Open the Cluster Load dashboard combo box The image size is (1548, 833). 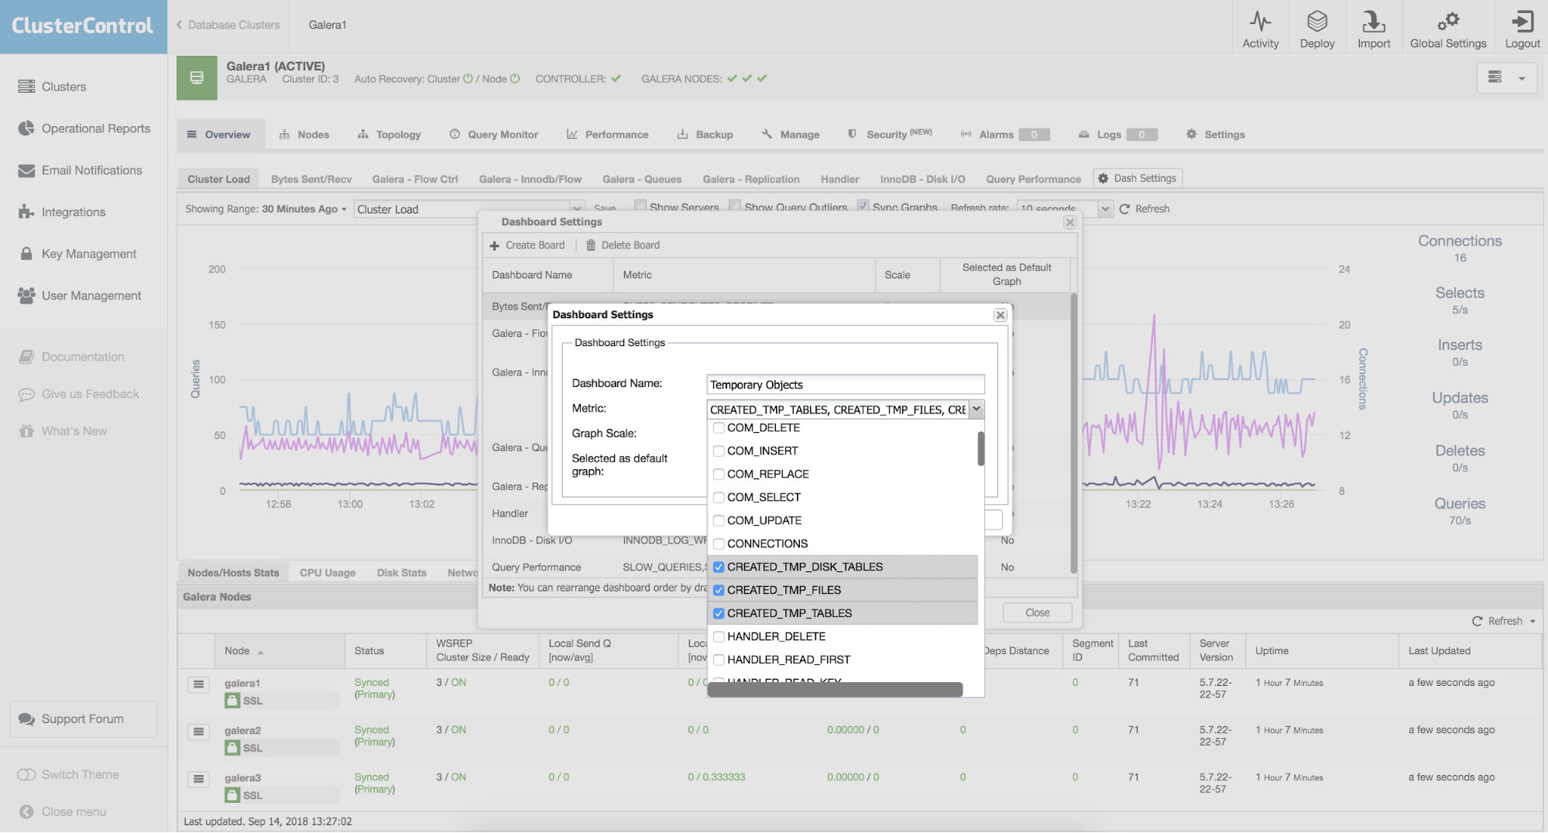469,209
